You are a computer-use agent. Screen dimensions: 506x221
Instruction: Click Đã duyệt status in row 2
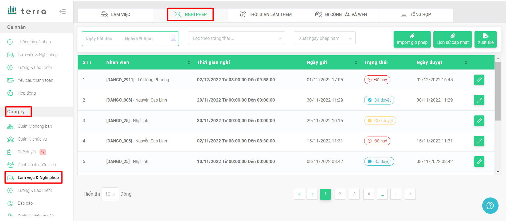(379, 100)
